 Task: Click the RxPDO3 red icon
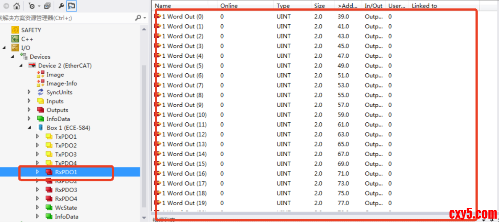49,190
